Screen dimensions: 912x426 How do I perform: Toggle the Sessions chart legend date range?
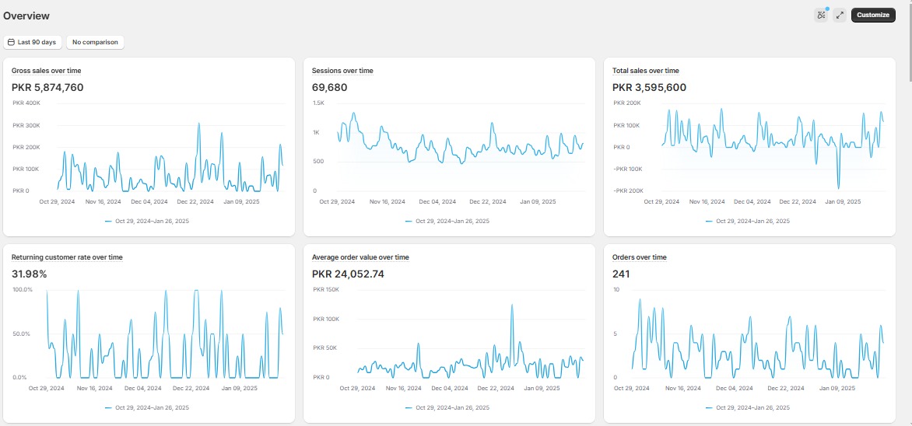[x=452, y=221]
